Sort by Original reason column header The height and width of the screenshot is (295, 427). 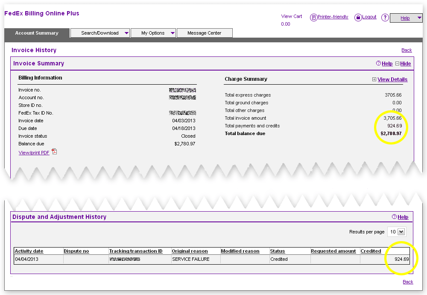coord(190,251)
